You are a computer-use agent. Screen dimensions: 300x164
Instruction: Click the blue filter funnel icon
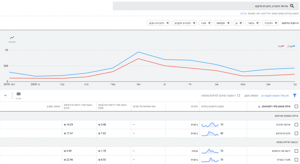(x=295, y=95)
